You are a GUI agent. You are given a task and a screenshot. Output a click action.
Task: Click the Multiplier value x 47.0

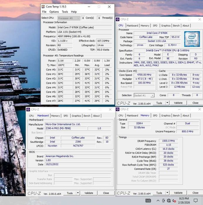pos(144,79)
